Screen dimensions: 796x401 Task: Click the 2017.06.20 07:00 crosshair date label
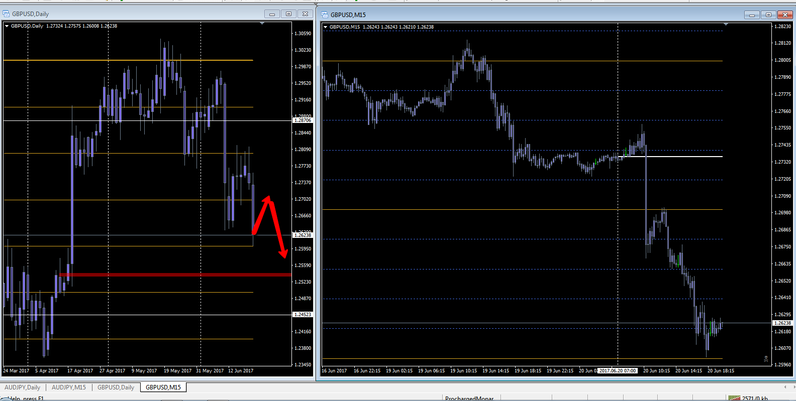tap(618, 371)
